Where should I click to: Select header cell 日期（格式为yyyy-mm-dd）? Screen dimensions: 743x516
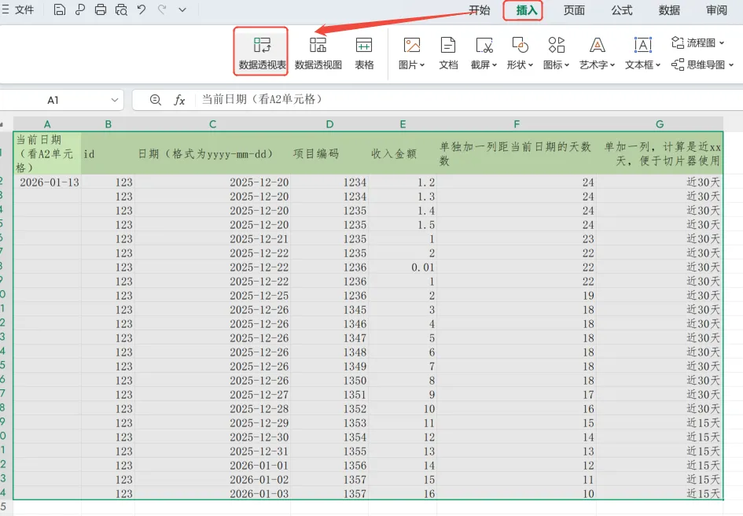tap(213, 153)
